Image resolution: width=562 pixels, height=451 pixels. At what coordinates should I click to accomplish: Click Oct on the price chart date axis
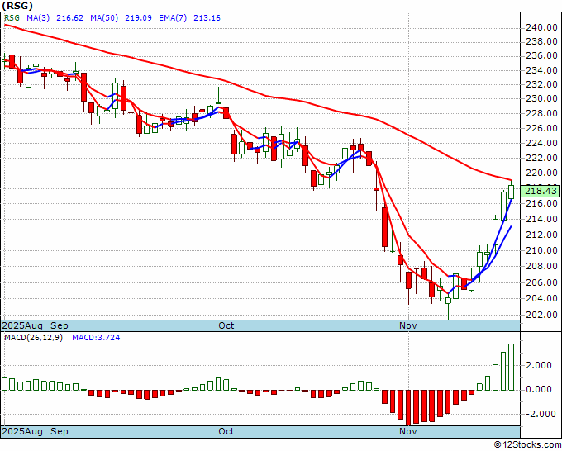(226, 325)
